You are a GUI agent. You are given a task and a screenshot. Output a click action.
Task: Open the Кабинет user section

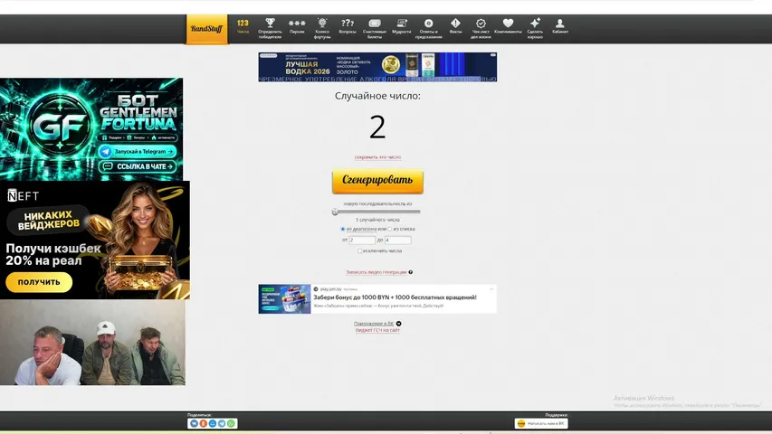pos(560,26)
